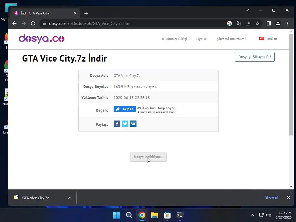Select the İndir GTA Vice City tab

coord(44,13)
